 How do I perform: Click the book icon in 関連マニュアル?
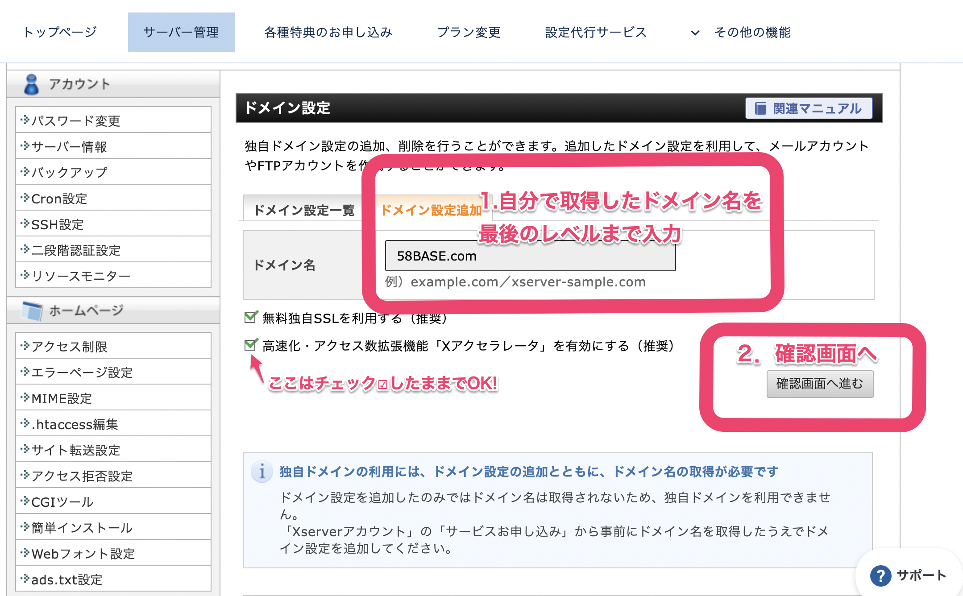click(760, 108)
